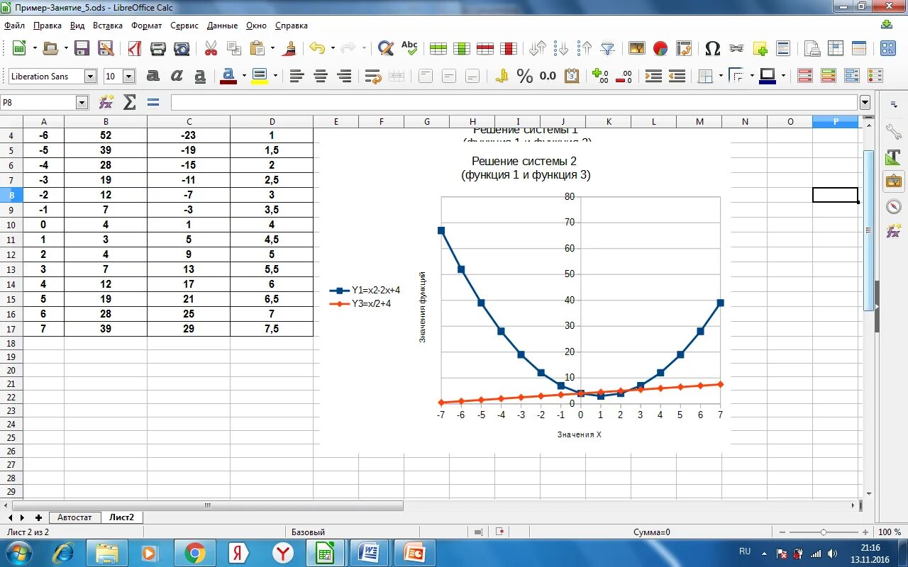Open the Данные menu
Viewport: 908px width, 567px height.
click(x=223, y=25)
